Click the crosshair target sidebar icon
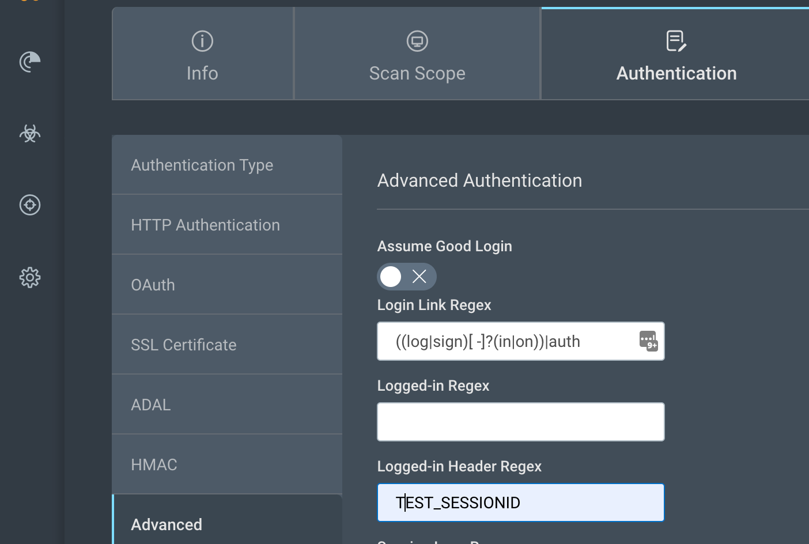This screenshot has width=809, height=544. coord(30,205)
